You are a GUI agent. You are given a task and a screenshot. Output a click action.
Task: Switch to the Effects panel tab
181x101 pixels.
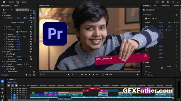[16, 6]
